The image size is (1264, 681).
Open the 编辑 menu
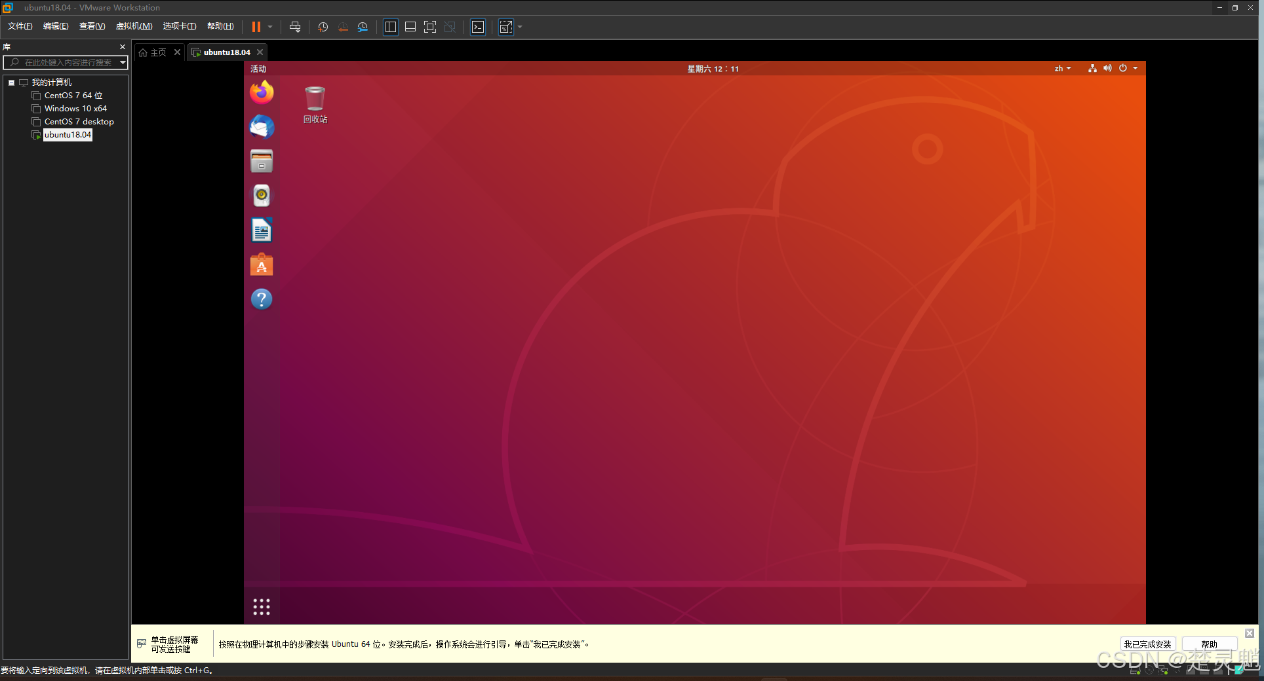click(56, 26)
